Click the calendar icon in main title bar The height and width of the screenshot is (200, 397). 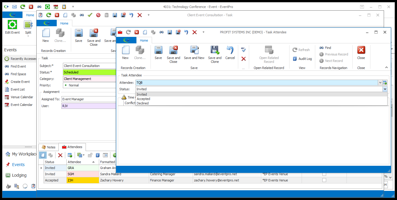click(x=56, y=6)
